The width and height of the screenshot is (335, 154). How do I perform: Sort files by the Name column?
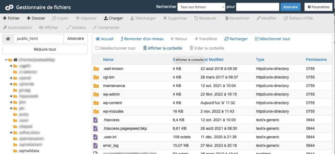(x=108, y=59)
